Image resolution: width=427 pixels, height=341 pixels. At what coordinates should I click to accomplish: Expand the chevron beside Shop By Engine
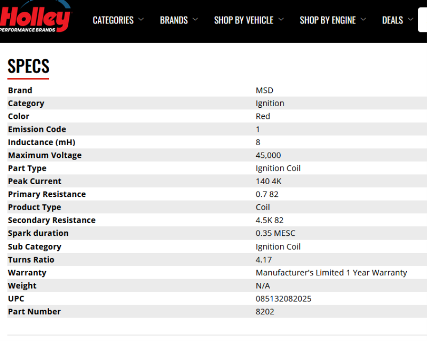click(363, 19)
